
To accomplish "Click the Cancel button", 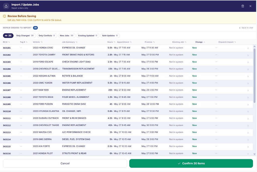I will (65, 163).
